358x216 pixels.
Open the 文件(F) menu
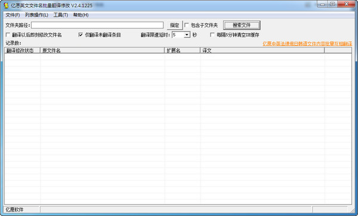pyautogui.click(x=13, y=15)
